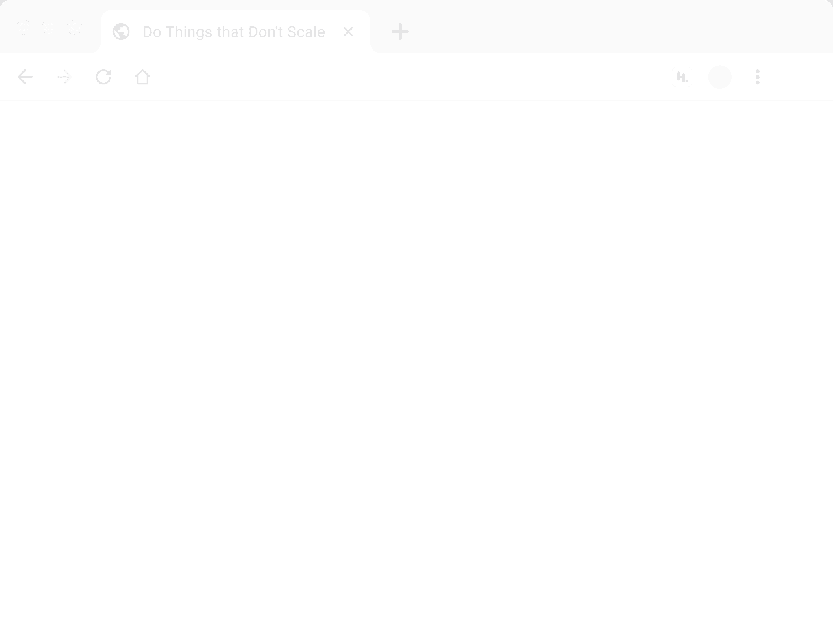
Task: Click the blank page content area
Action: tap(416, 355)
